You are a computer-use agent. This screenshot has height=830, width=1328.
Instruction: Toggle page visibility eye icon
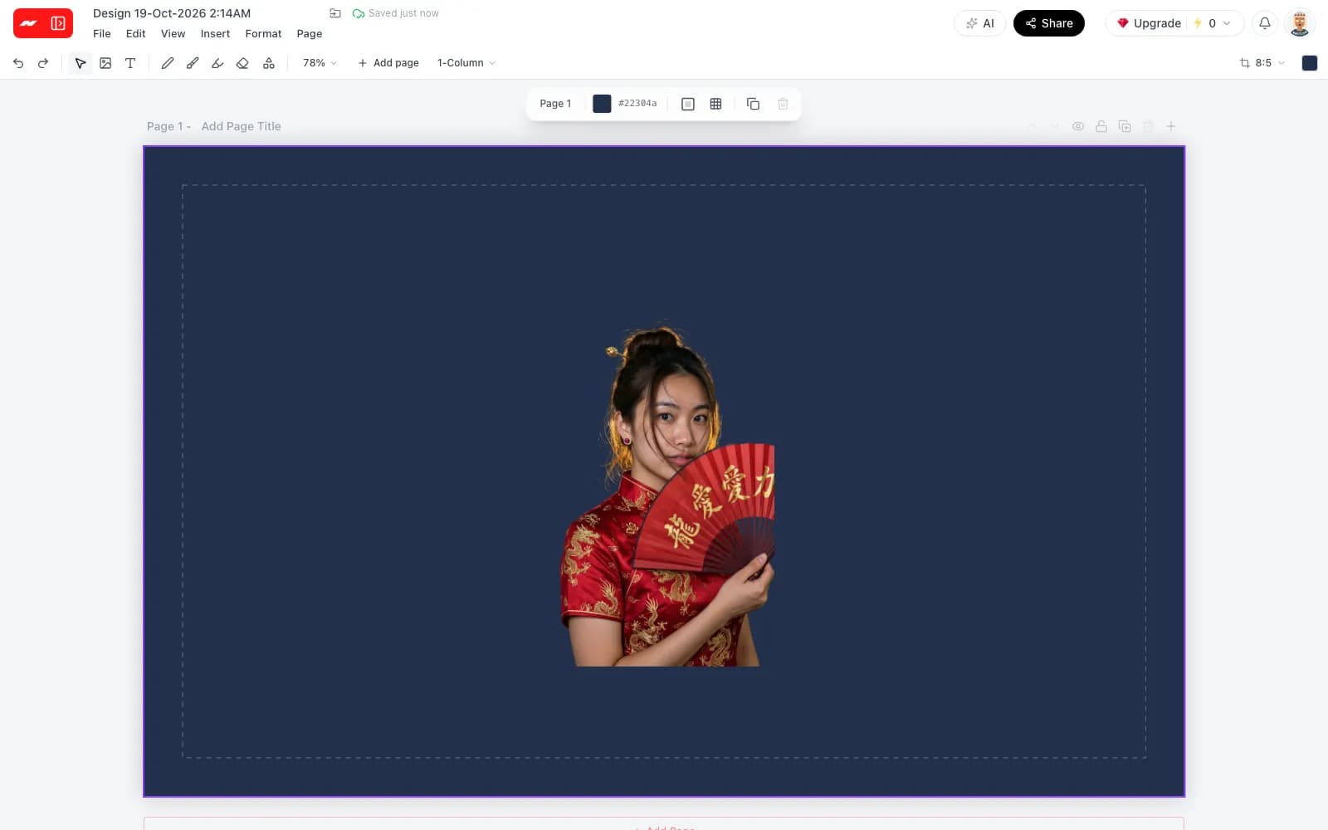coord(1078,126)
